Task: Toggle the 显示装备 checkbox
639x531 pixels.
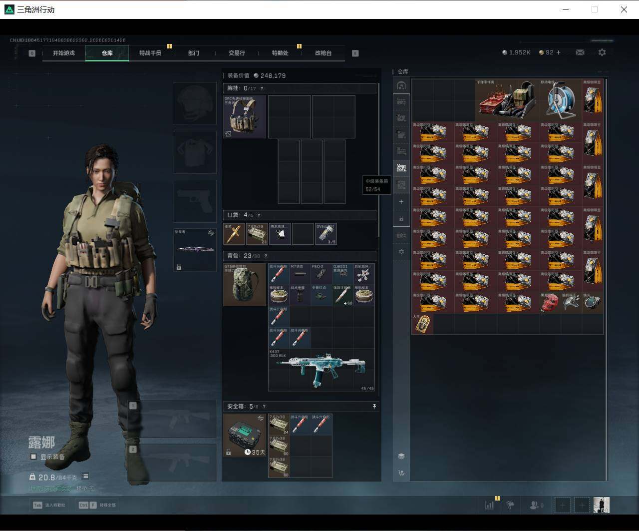Action: [33, 457]
